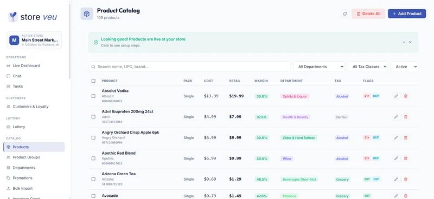This screenshot has height=199, width=434.
Task: Click the Product Catalog box icon
Action: pyautogui.click(x=87, y=14)
